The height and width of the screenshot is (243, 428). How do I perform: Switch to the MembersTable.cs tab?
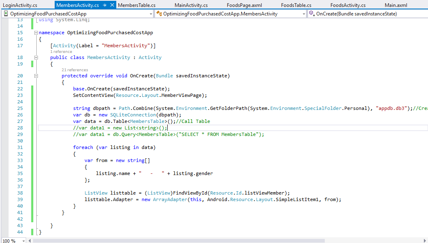(137, 5)
